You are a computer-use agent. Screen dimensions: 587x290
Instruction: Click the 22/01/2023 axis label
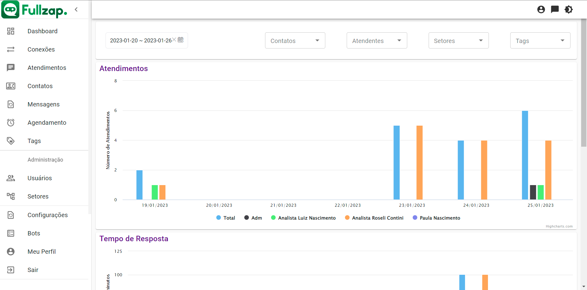coord(348,205)
